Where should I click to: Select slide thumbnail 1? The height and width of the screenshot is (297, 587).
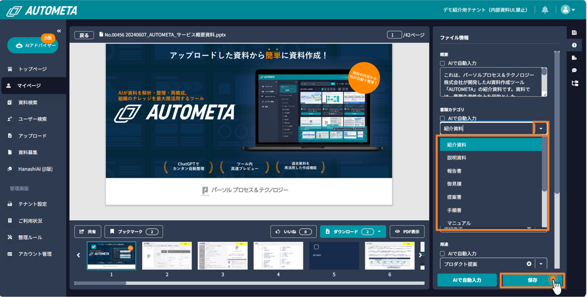pyautogui.click(x=111, y=256)
